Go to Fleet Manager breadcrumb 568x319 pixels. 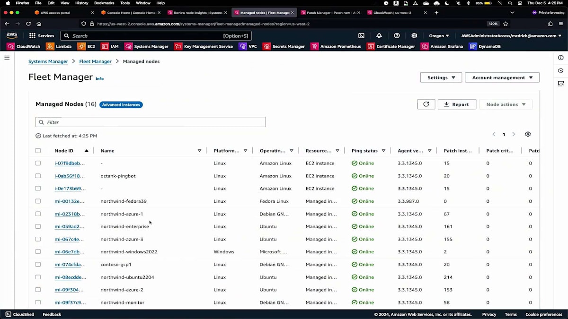click(x=95, y=61)
